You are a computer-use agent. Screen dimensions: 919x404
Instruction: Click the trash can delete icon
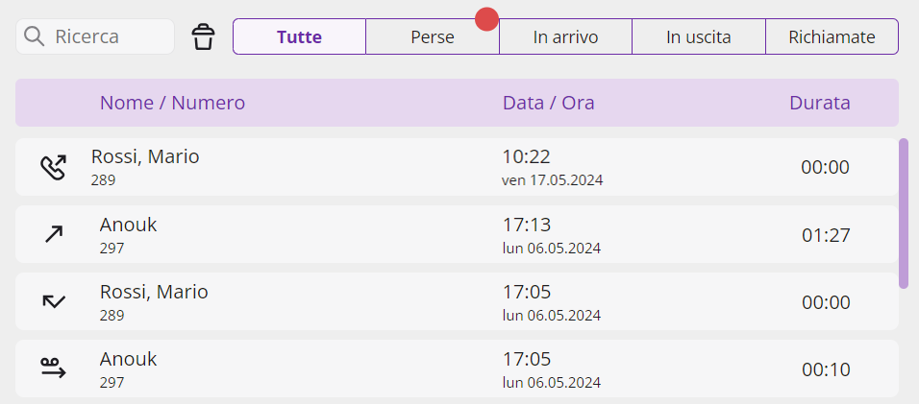point(204,36)
